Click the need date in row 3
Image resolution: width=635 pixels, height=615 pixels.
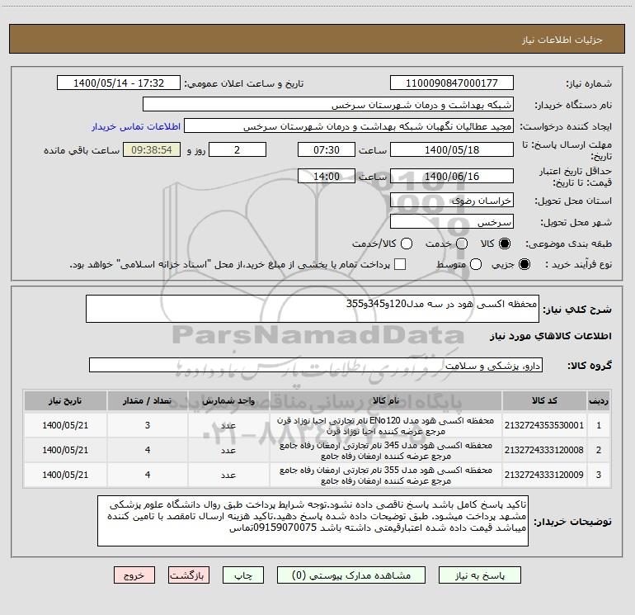(65, 475)
